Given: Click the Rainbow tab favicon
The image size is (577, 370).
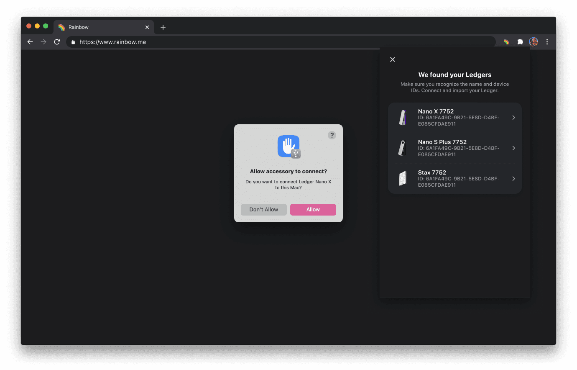Looking at the screenshot, I should click(62, 27).
